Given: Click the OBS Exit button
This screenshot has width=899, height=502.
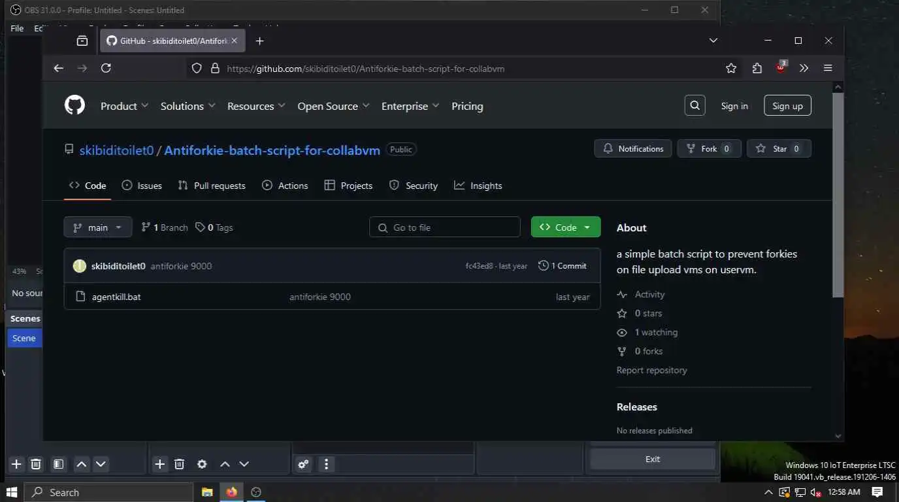Looking at the screenshot, I should [x=653, y=459].
